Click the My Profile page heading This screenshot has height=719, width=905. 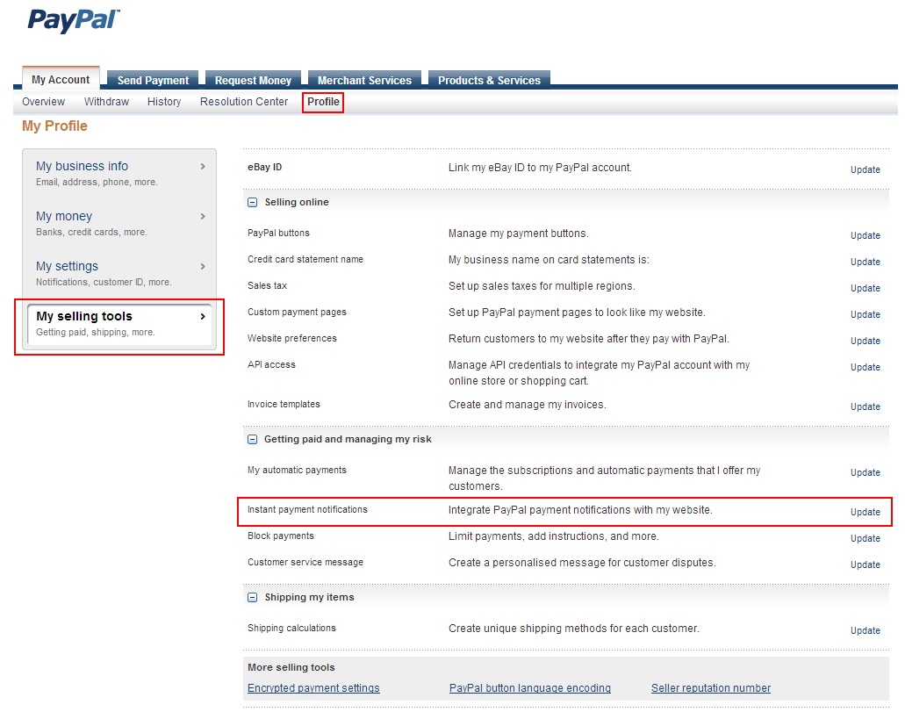tap(54, 126)
